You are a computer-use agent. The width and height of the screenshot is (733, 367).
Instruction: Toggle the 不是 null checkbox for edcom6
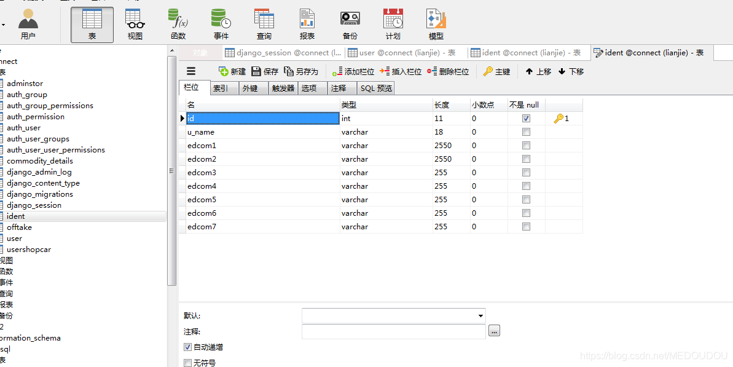pyautogui.click(x=527, y=213)
